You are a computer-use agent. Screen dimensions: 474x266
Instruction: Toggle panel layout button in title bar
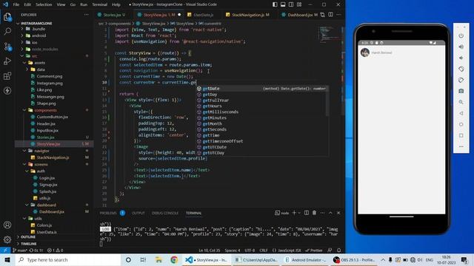tap(283, 4)
